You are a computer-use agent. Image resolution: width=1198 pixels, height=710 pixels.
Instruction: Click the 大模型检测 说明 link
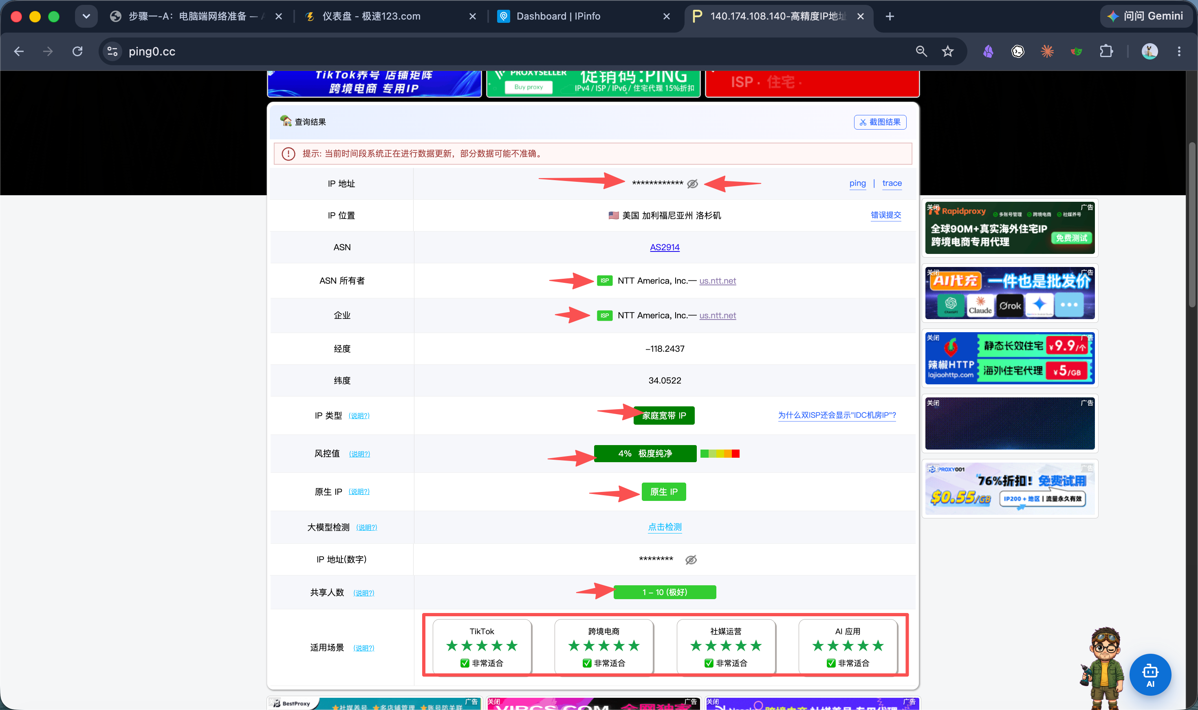coord(366,527)
